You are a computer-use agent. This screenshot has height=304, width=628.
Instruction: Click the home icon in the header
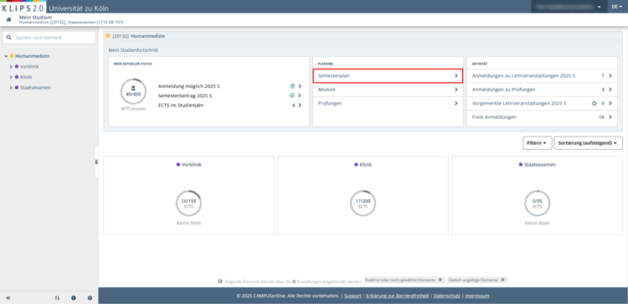(8, 19)
